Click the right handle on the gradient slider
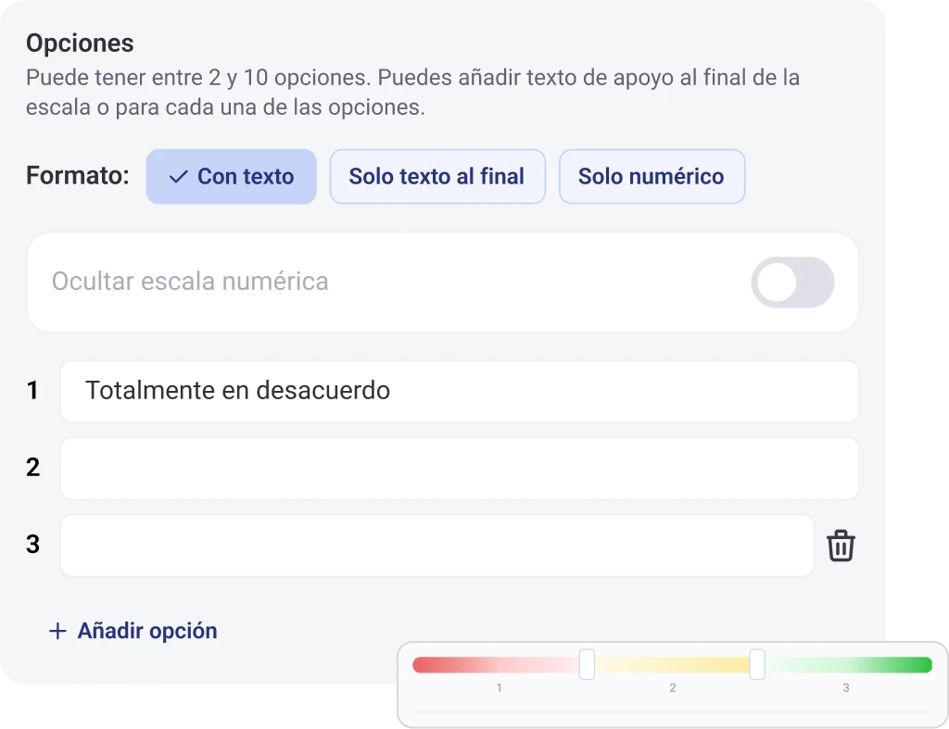949x729 pixels. coord(758,663)
